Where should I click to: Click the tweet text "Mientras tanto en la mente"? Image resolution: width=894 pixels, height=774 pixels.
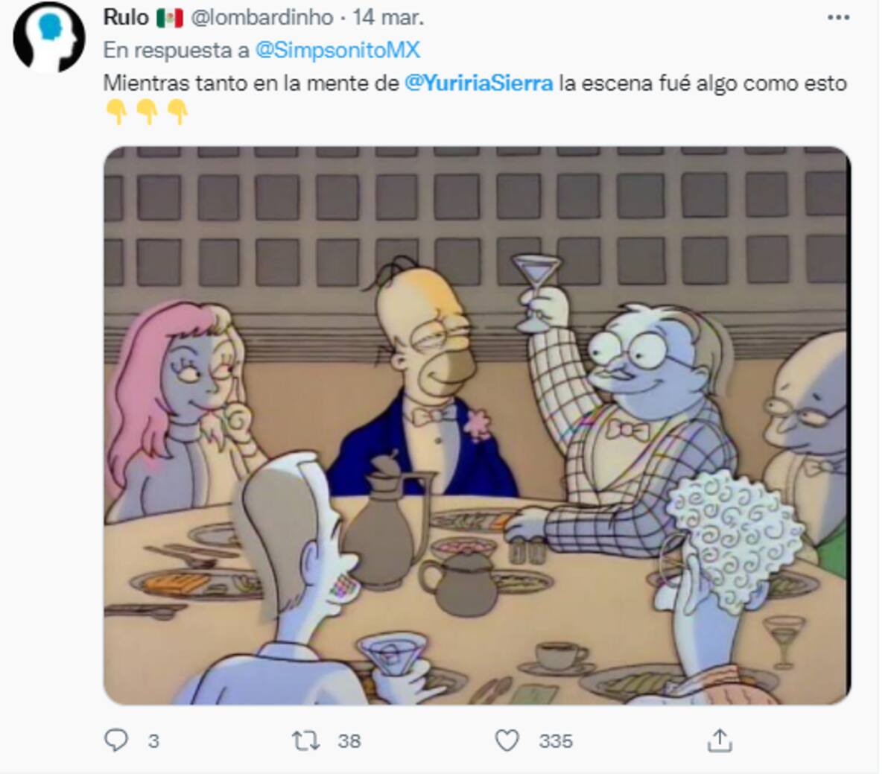[x=251, y=83]
